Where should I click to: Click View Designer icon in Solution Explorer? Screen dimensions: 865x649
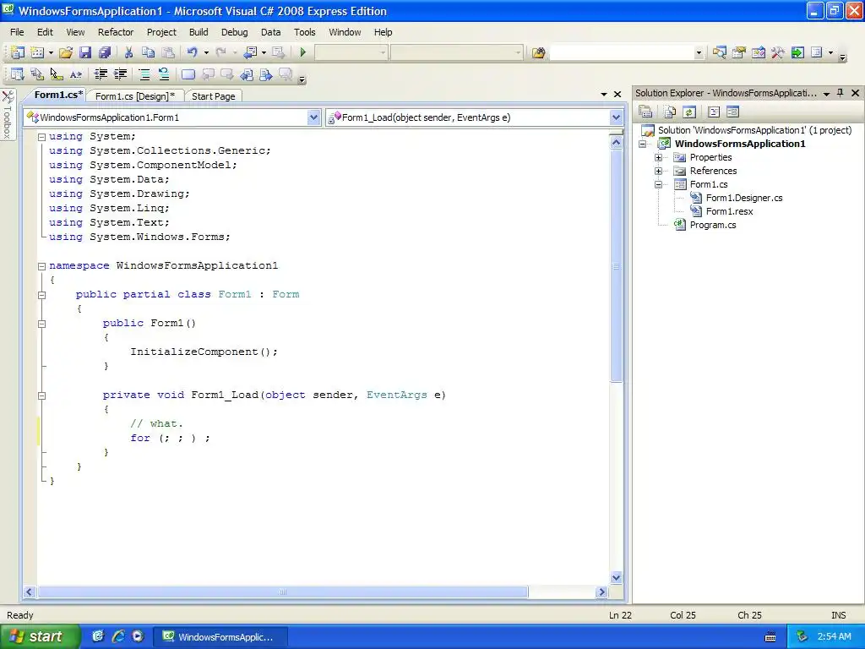(732, 112)
